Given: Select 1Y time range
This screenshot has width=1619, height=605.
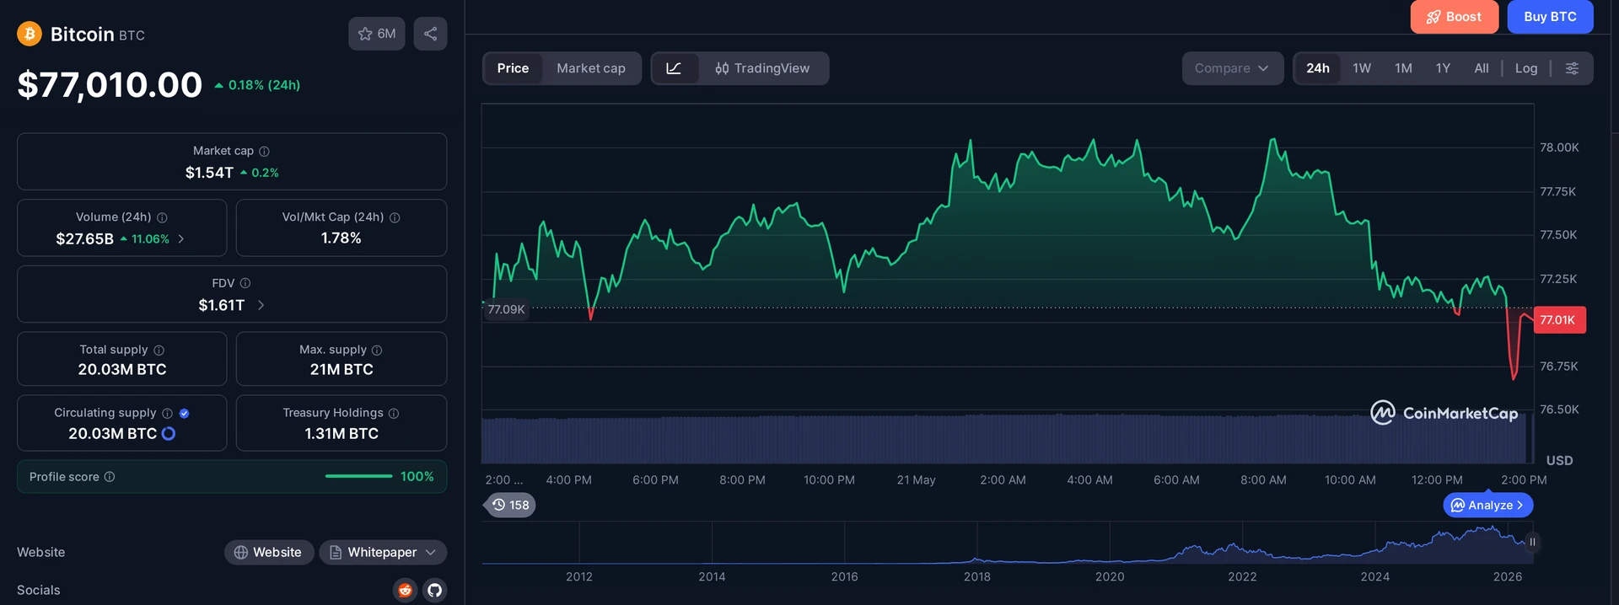Looking at the screenshot, I should 1443,68.
